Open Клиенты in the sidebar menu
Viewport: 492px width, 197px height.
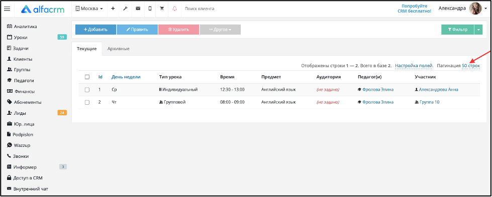pos(20,59)
